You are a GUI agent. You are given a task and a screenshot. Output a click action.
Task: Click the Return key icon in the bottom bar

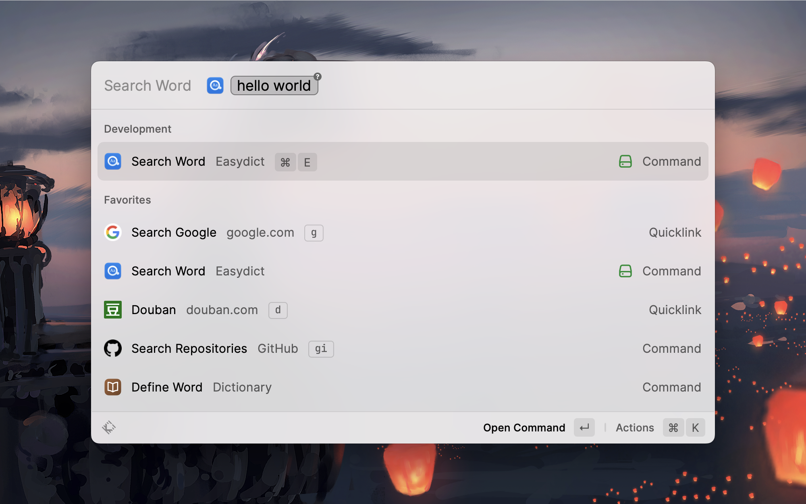tap(584, 427)
